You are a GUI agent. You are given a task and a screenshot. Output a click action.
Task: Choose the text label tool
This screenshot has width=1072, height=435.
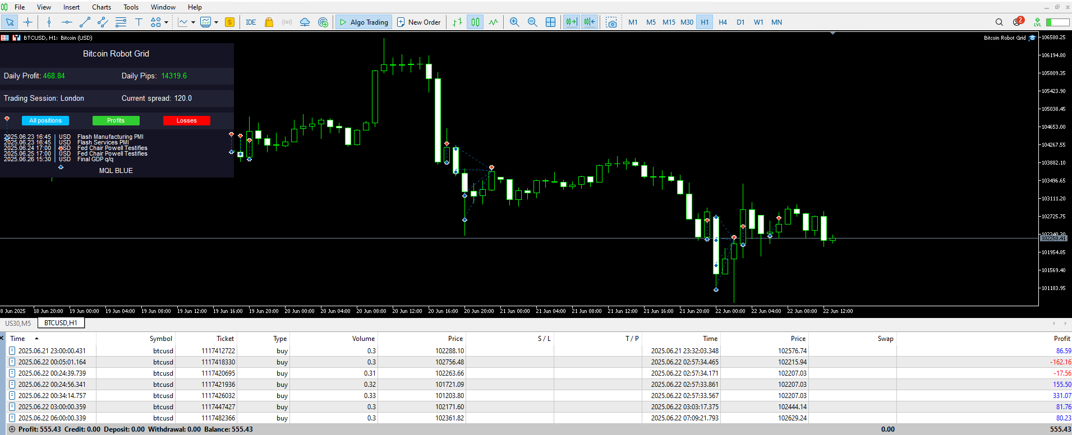[139, 22]
